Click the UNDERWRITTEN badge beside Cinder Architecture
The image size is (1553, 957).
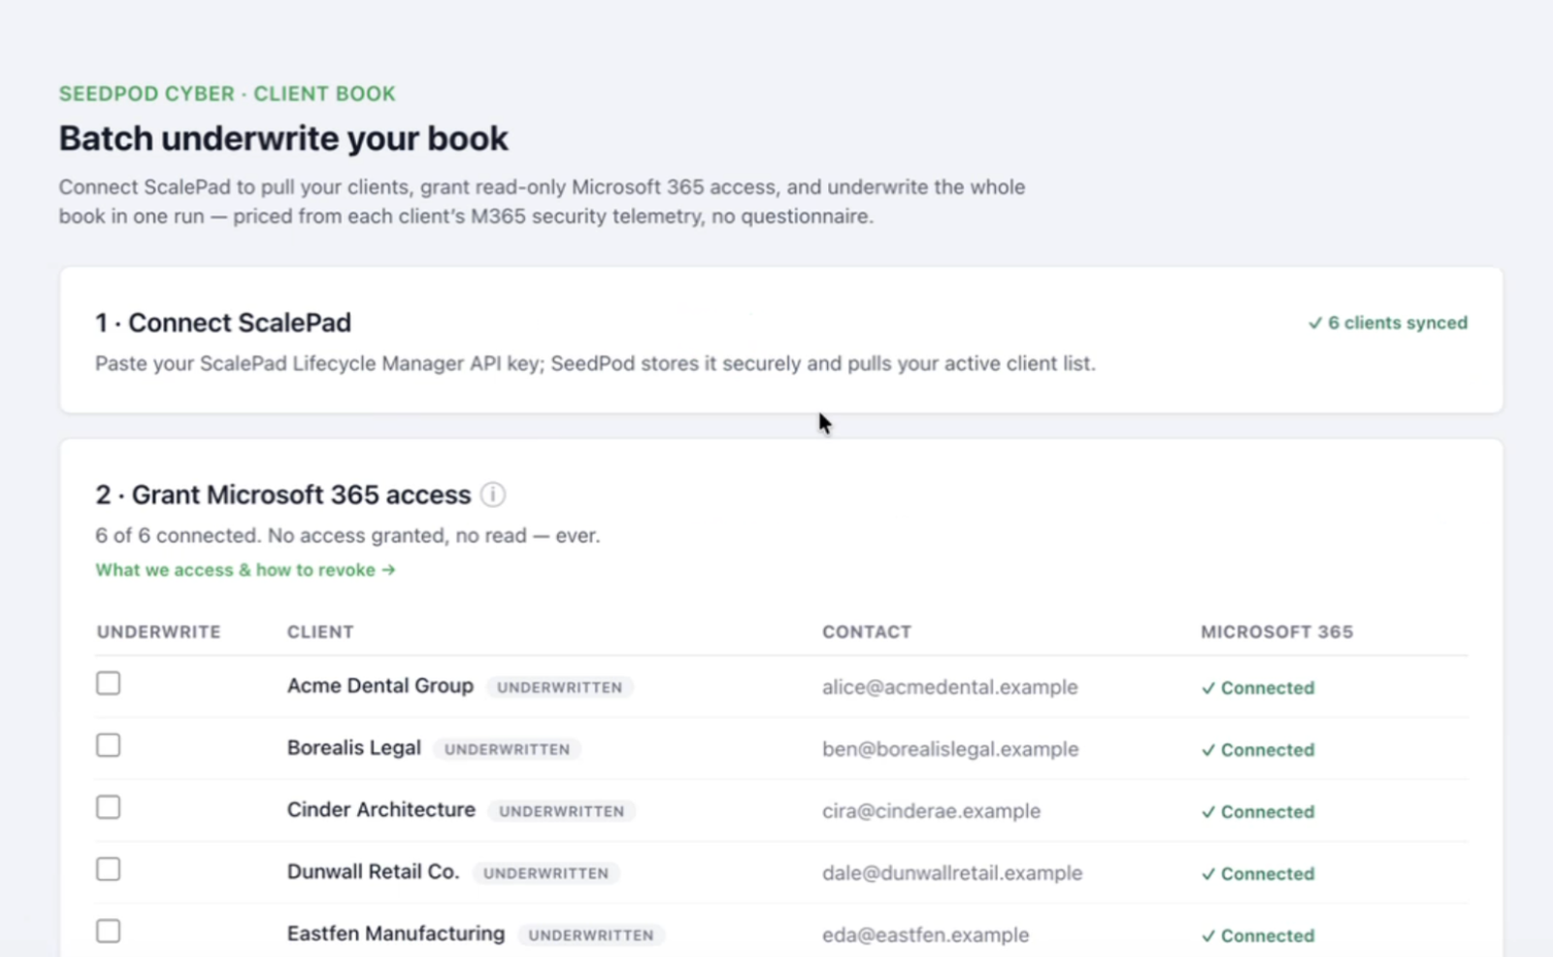pos(562,811)
